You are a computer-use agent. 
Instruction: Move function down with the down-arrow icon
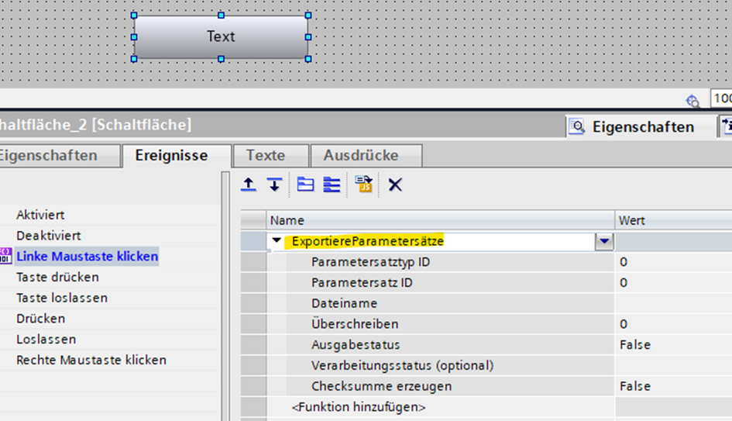coord(274,185)
